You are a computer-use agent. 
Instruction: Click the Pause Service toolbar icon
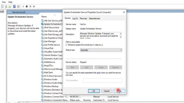click(30, 6)
